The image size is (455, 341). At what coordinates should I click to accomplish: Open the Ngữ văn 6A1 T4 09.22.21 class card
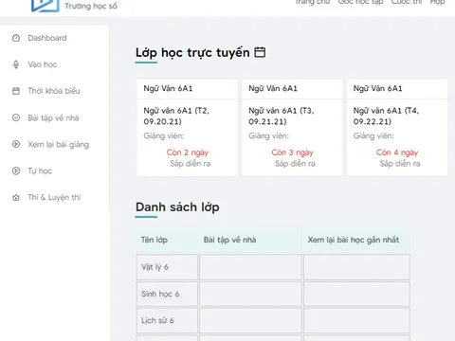[397, 127]
